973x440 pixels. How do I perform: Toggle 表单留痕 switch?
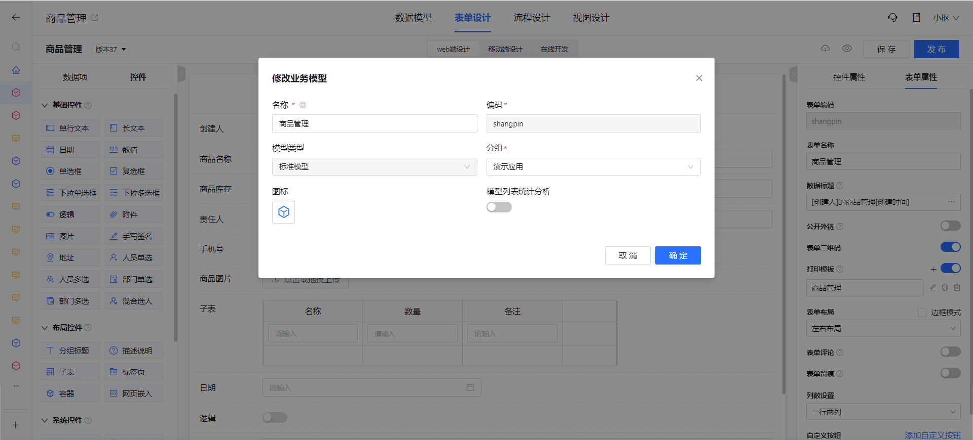point(951,373)
